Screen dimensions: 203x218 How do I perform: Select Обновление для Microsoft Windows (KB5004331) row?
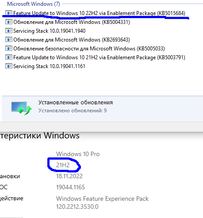click(x=72, y=22)
